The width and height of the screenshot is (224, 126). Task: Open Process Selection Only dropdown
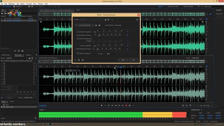[30, 98]
